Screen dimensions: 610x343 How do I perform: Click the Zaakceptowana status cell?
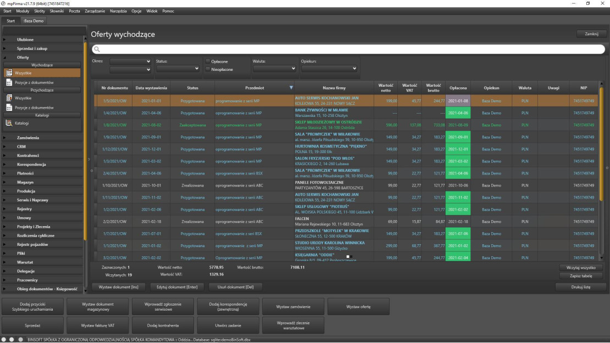(x=192, y=125)
